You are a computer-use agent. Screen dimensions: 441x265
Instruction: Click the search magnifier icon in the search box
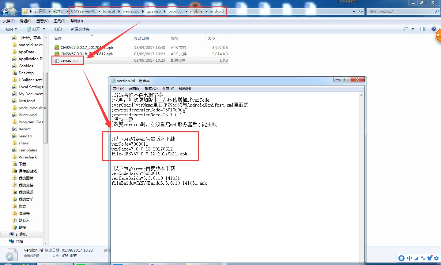(437, 11)
